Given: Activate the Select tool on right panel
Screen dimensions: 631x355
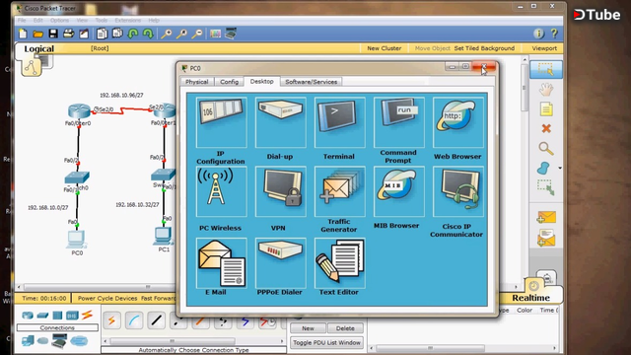Looking at the screenshot, I should (546, 70).
